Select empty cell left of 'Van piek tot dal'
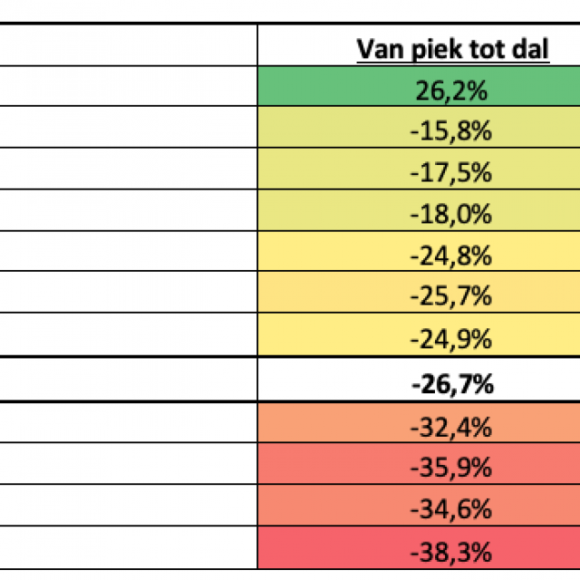This screenshot has width=580, height=580. 129,45
